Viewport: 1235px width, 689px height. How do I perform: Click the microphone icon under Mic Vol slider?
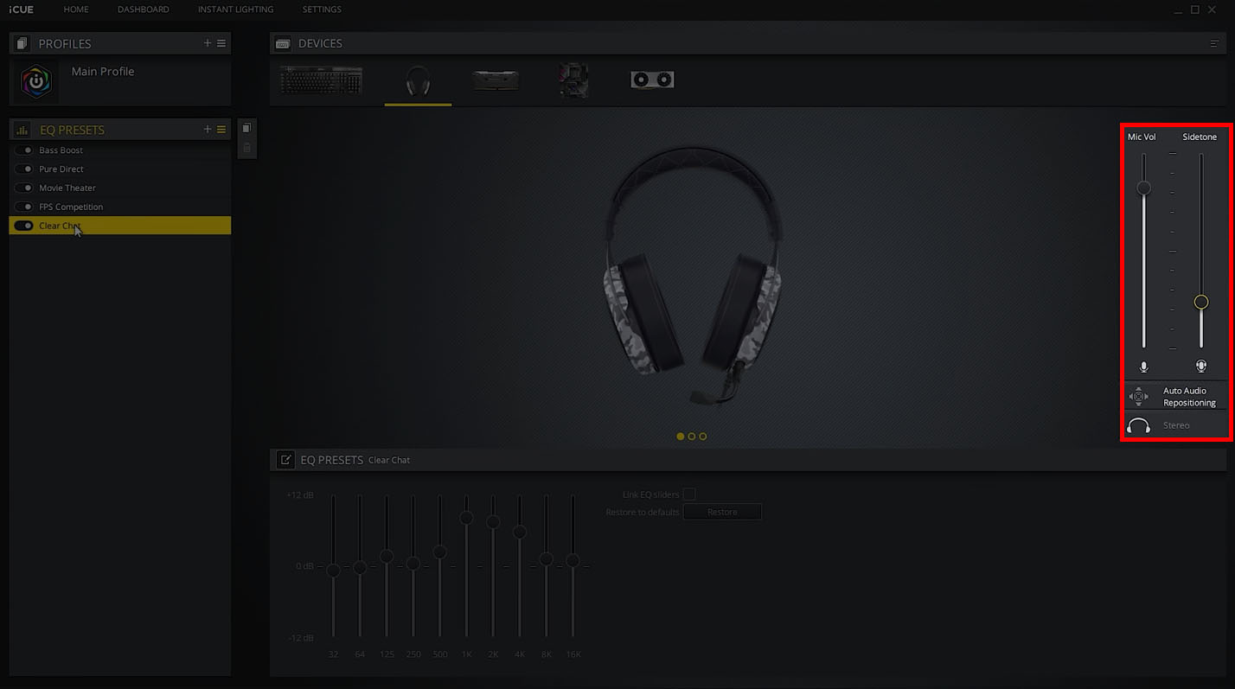point(1143,366)
